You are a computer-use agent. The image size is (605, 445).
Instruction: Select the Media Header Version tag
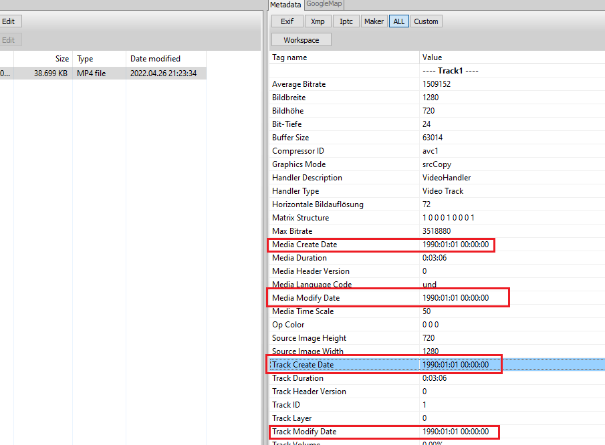tap(437, 271)
